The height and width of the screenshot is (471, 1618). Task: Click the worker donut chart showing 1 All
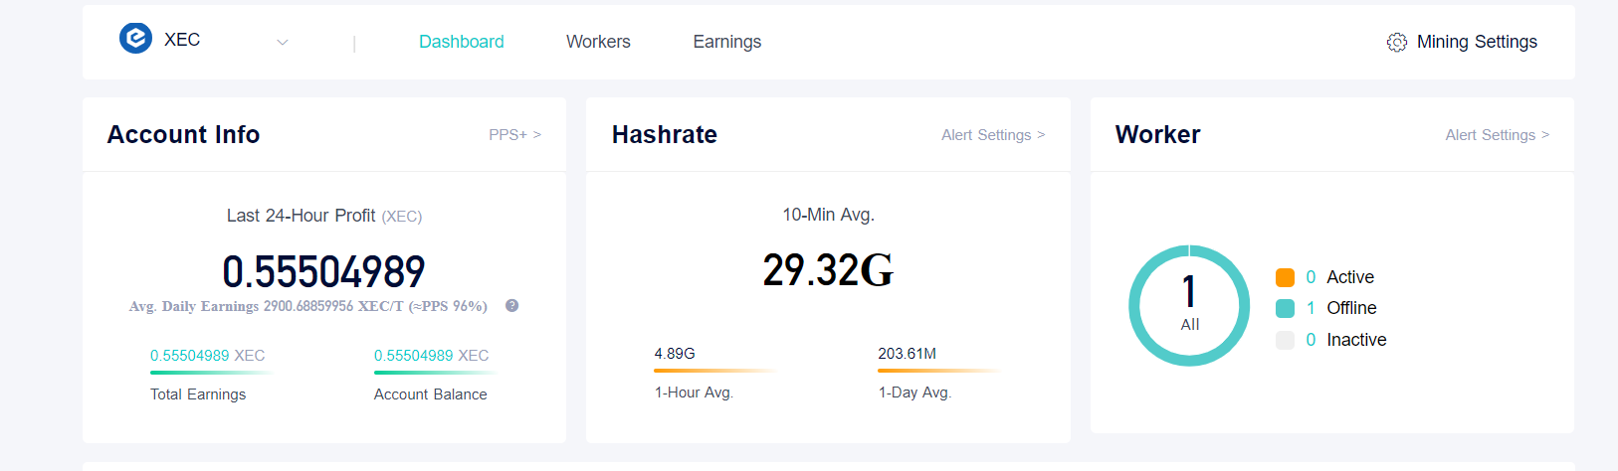click(1189, 305)
